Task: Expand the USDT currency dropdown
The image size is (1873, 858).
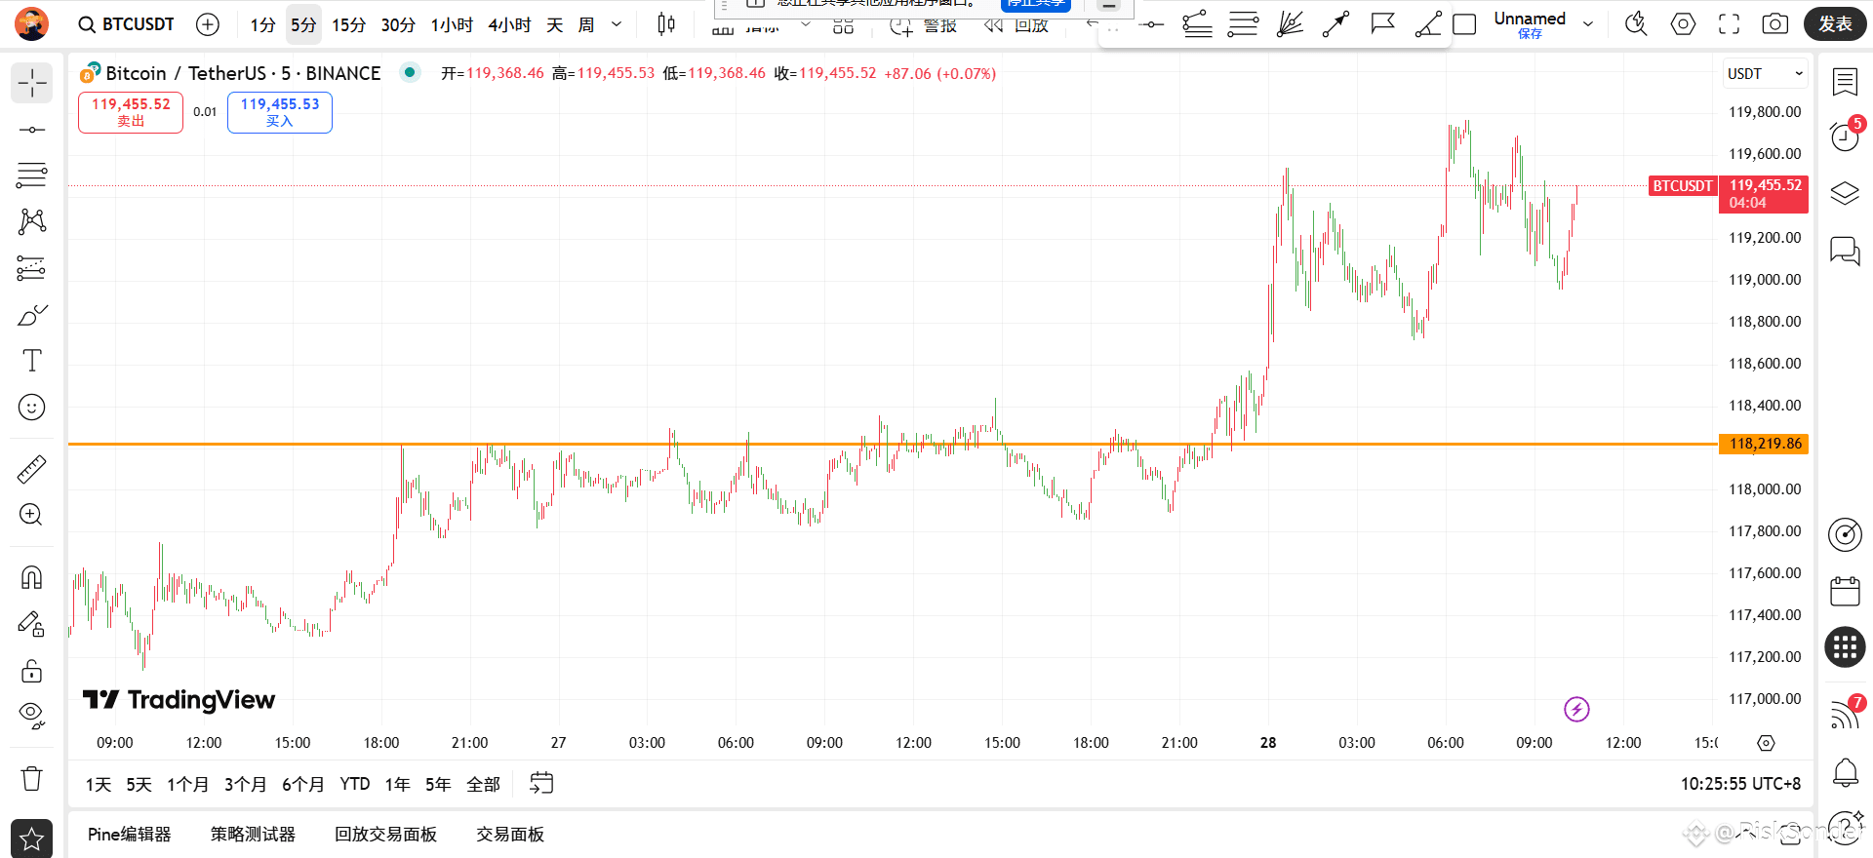Action: 1766,74
